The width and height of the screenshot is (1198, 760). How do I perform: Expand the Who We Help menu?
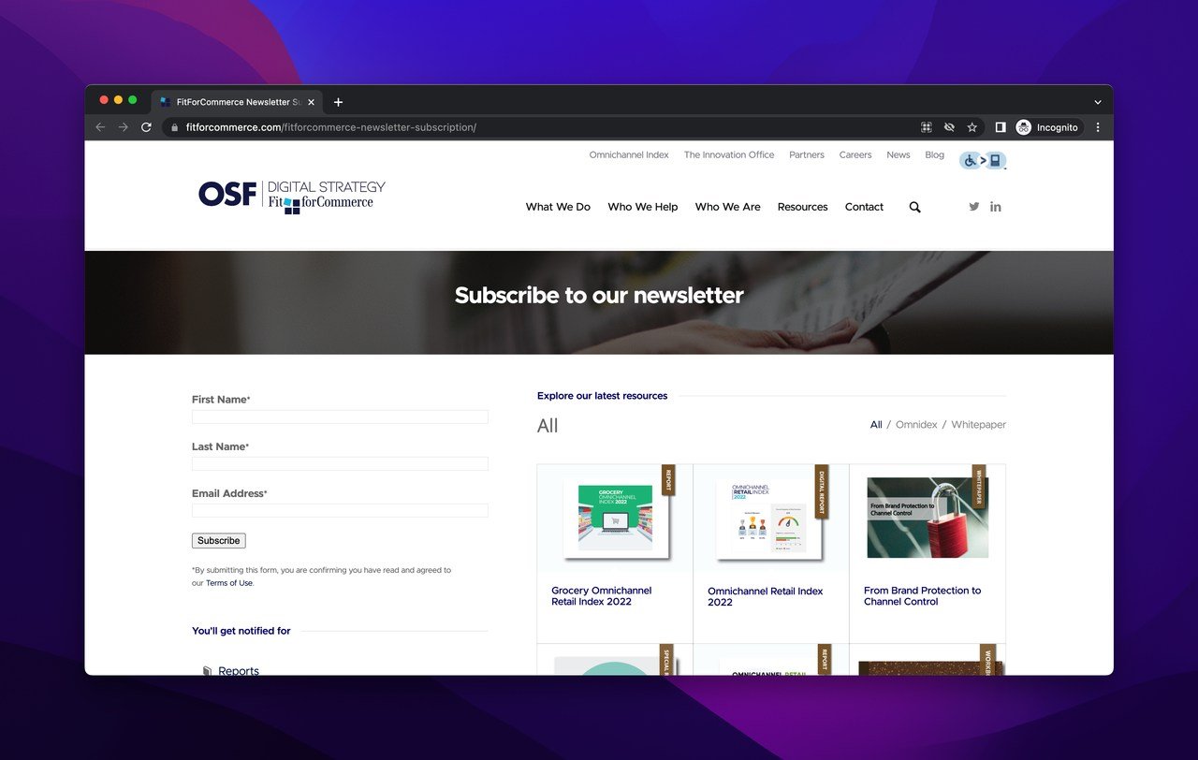642,207
